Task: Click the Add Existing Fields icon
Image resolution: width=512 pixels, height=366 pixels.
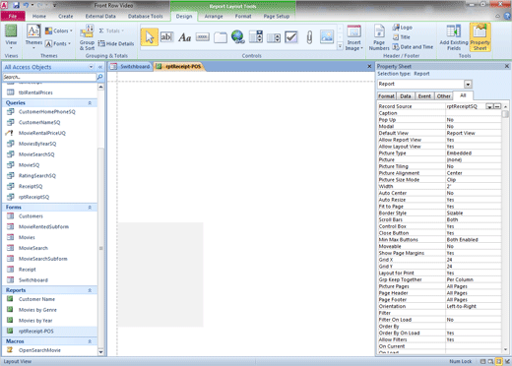Action: [454, 37]
